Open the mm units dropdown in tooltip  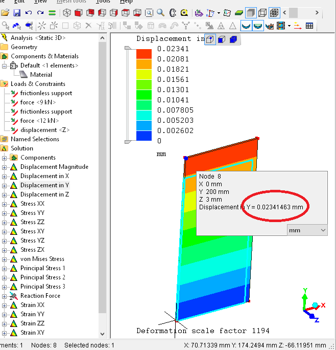307,230
